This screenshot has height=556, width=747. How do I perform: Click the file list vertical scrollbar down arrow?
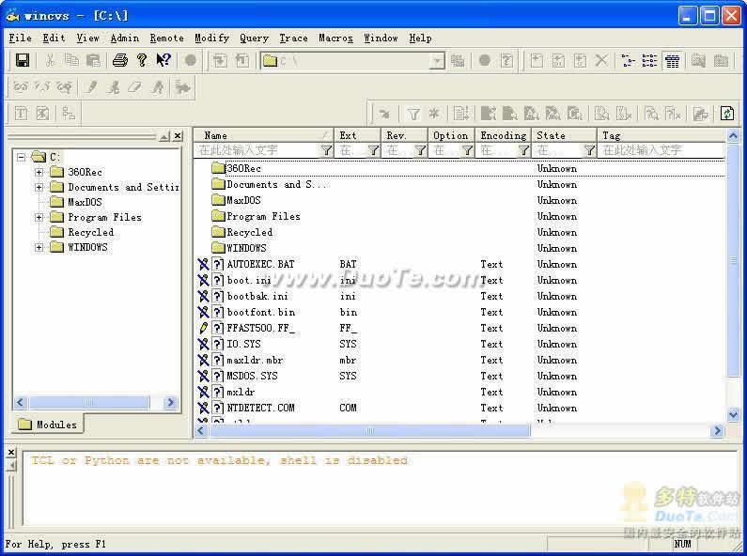point(733,414)
